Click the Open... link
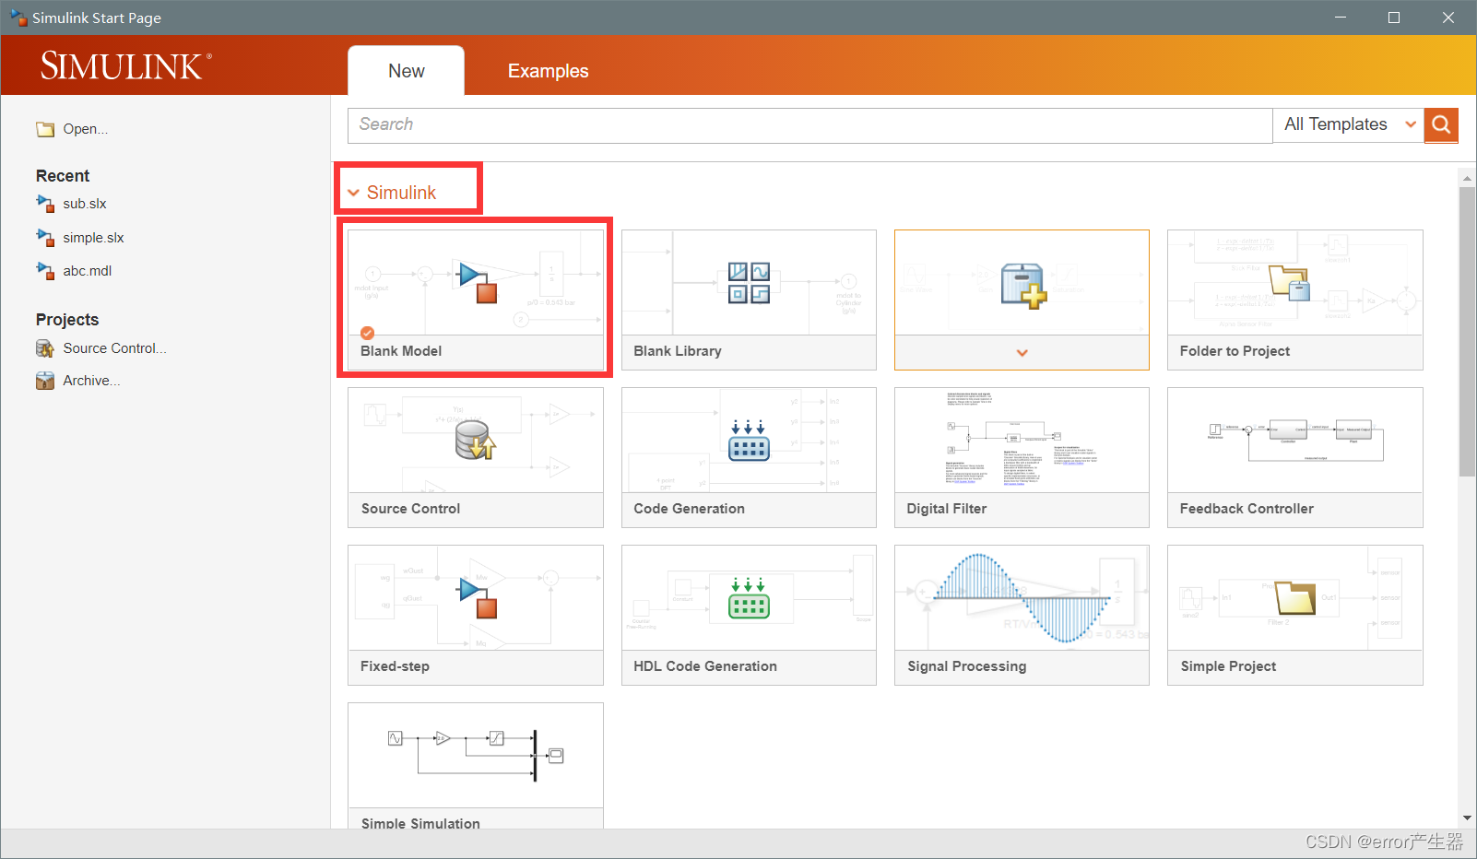The image size is (1477, 859). point(86,129)
